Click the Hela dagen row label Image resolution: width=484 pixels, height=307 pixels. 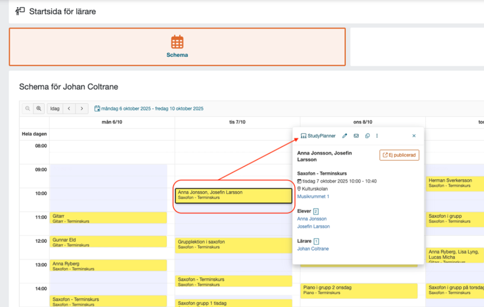click(34, 134)
